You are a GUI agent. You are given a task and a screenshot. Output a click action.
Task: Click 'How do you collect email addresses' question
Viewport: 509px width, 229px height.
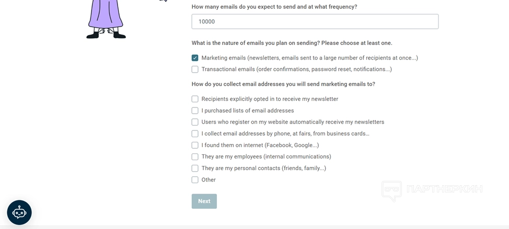point(283,84)
